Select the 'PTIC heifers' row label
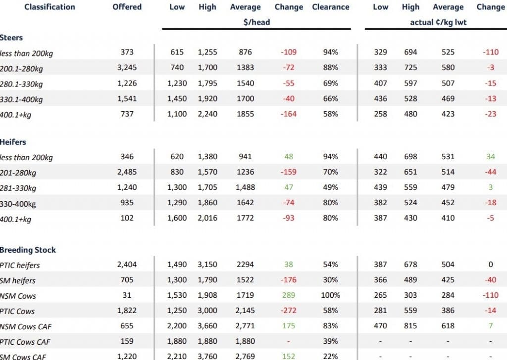The image size is (507, 360). click(20, 266)
